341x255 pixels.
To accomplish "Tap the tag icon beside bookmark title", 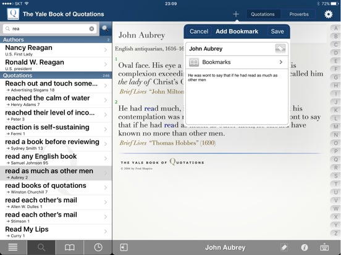I will click(280, 49).
